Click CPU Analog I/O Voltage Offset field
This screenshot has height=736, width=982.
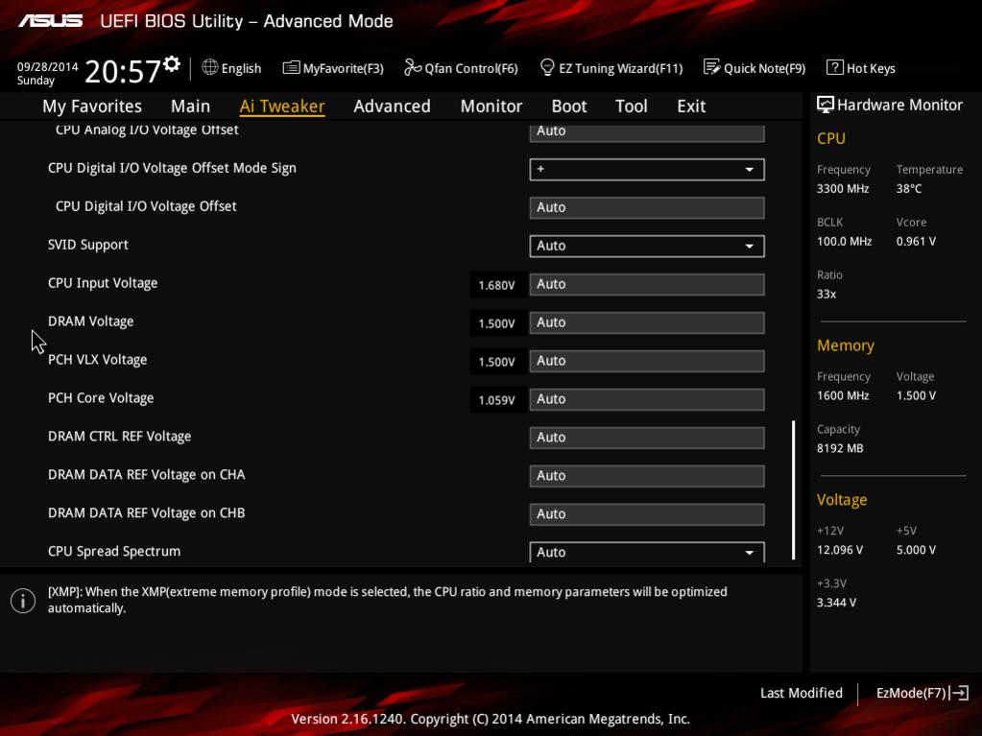[647, 132]
